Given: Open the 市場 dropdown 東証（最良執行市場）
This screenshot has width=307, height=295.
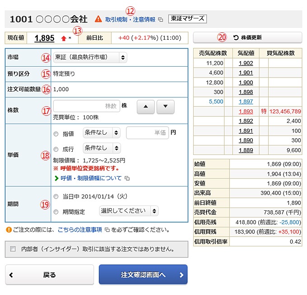Looking at the screenshot, I should [90, 58].
